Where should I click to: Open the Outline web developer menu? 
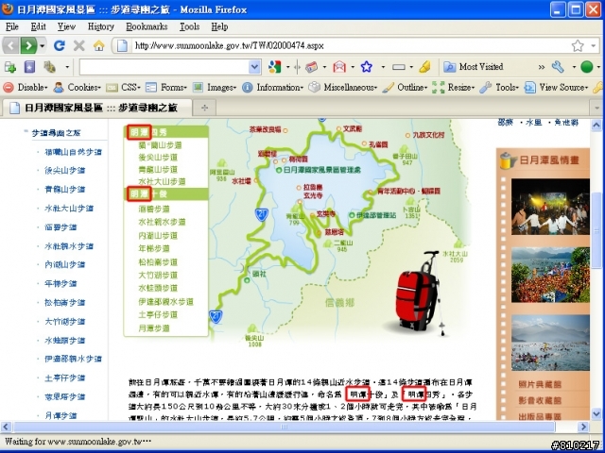[x=405, y=88]
